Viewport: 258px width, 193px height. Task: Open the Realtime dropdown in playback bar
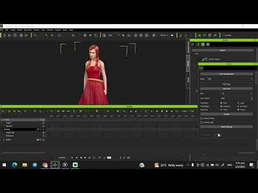pyautogui.click(x=62, y=158)
